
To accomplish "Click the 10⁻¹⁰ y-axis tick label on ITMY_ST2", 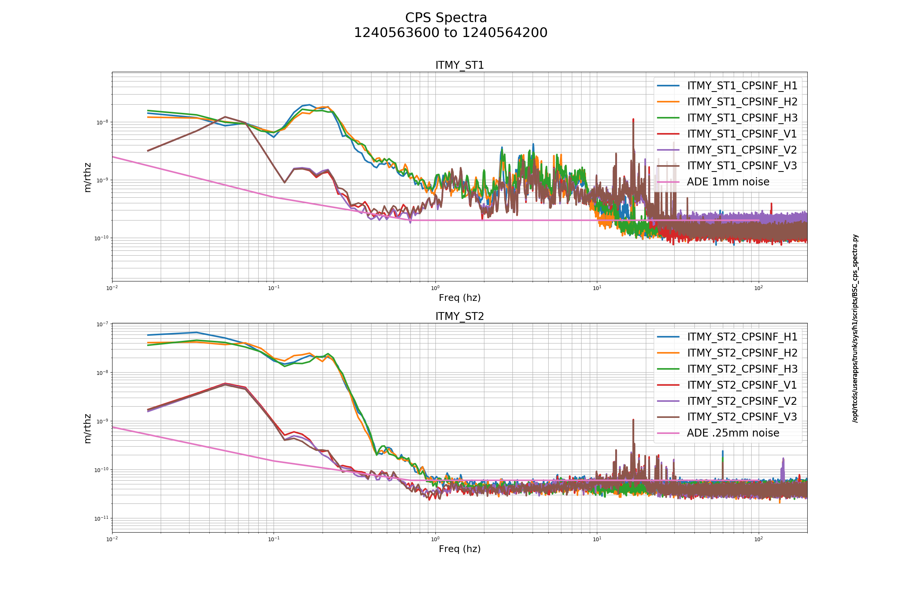I will coord(101,470).
